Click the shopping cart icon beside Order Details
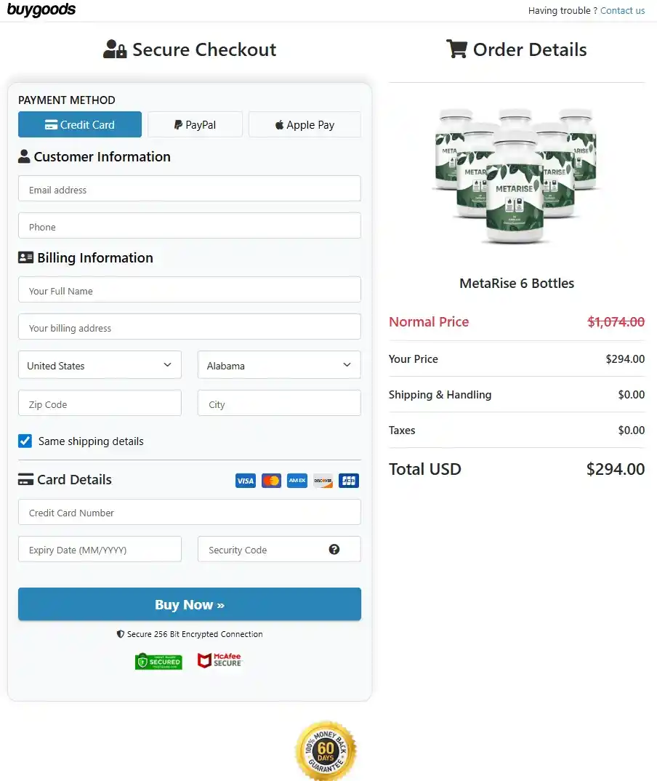Viewport: 657px width, 781px height. (x=456, y=49)
